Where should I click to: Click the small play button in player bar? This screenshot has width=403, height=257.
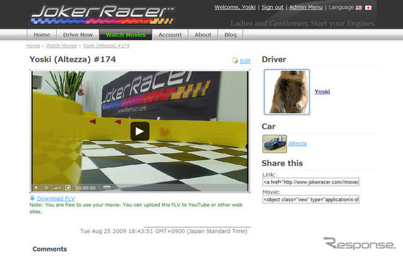(37, 188)
